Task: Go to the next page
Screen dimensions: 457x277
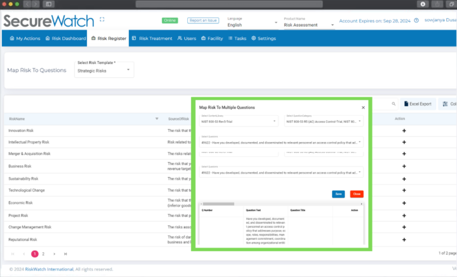Action: 54,254
